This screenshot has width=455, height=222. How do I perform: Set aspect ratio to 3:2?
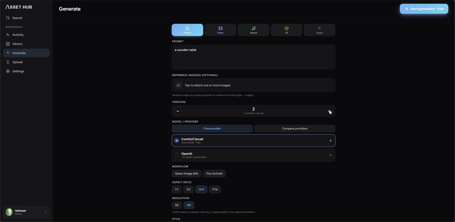pyautogui.click(x=188, y=189)
